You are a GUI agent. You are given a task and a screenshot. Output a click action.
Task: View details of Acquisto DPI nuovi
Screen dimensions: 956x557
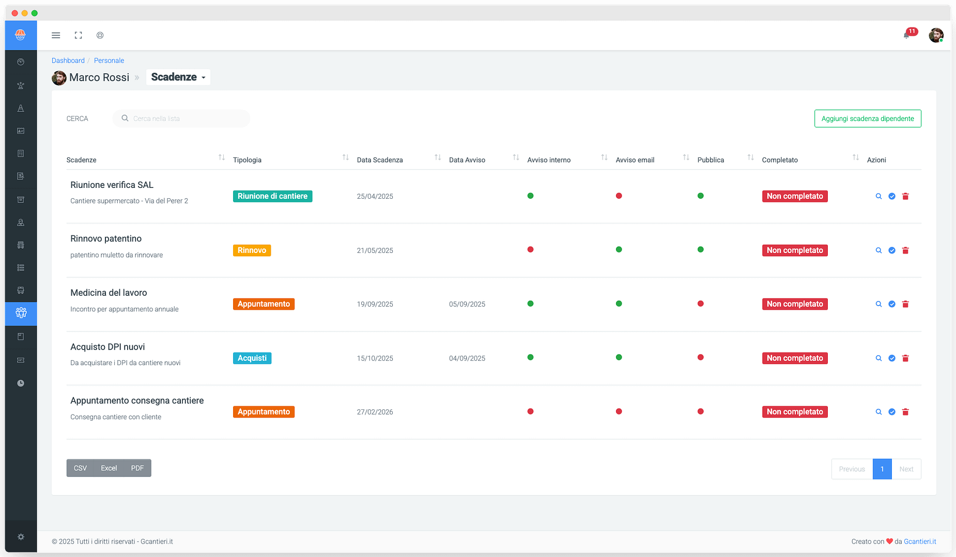[x=878, y=358]
